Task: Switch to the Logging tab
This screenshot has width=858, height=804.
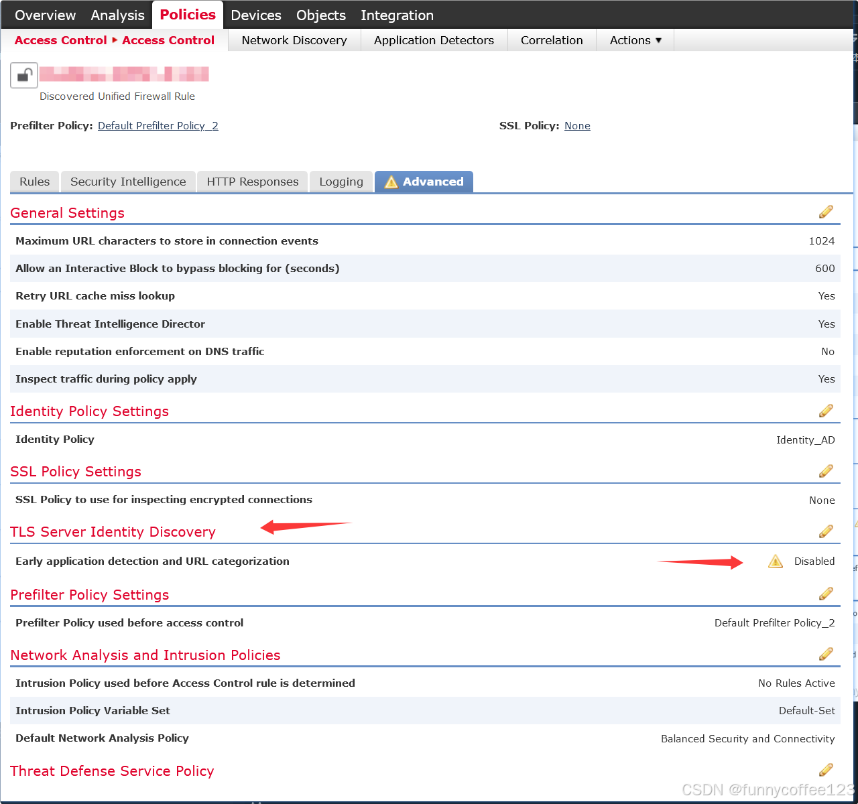Action: coord(341,182)
